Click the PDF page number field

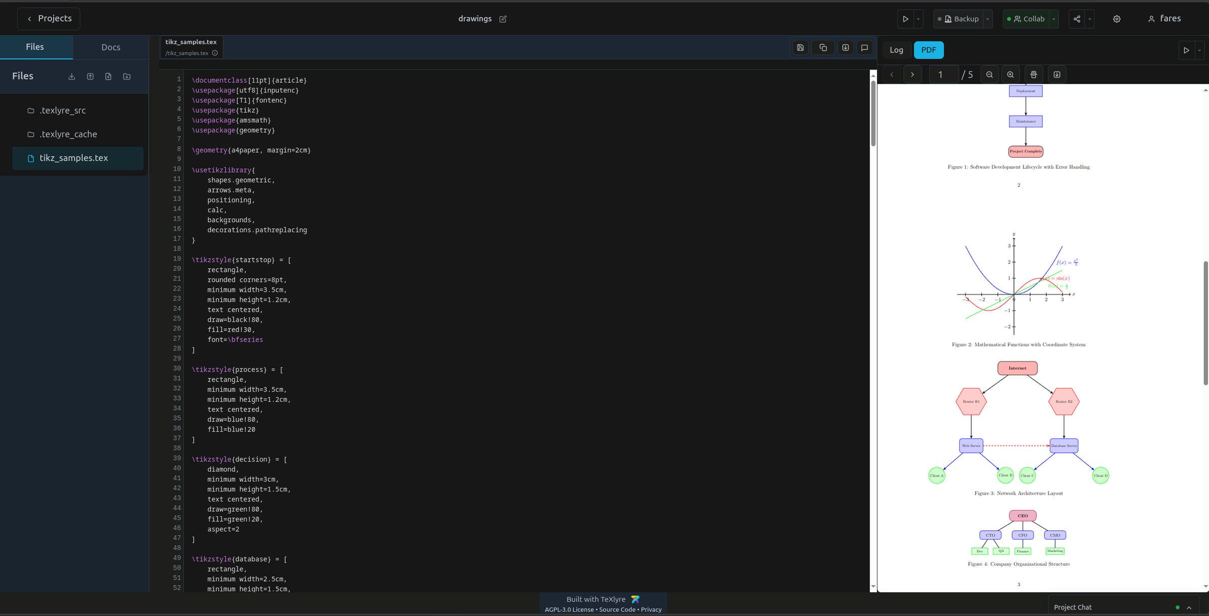(940, 74)
